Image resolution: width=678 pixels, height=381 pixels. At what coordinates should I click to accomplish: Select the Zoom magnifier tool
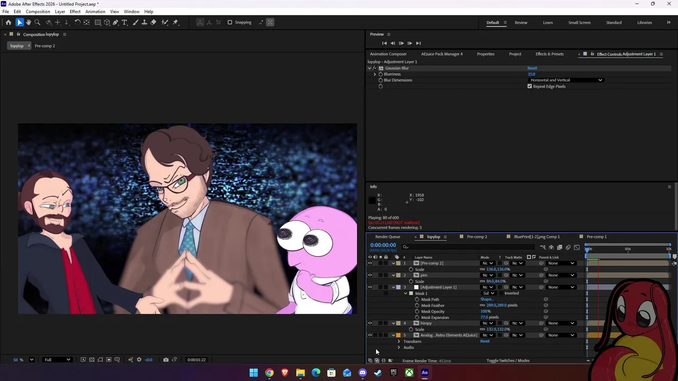(38, 22)
